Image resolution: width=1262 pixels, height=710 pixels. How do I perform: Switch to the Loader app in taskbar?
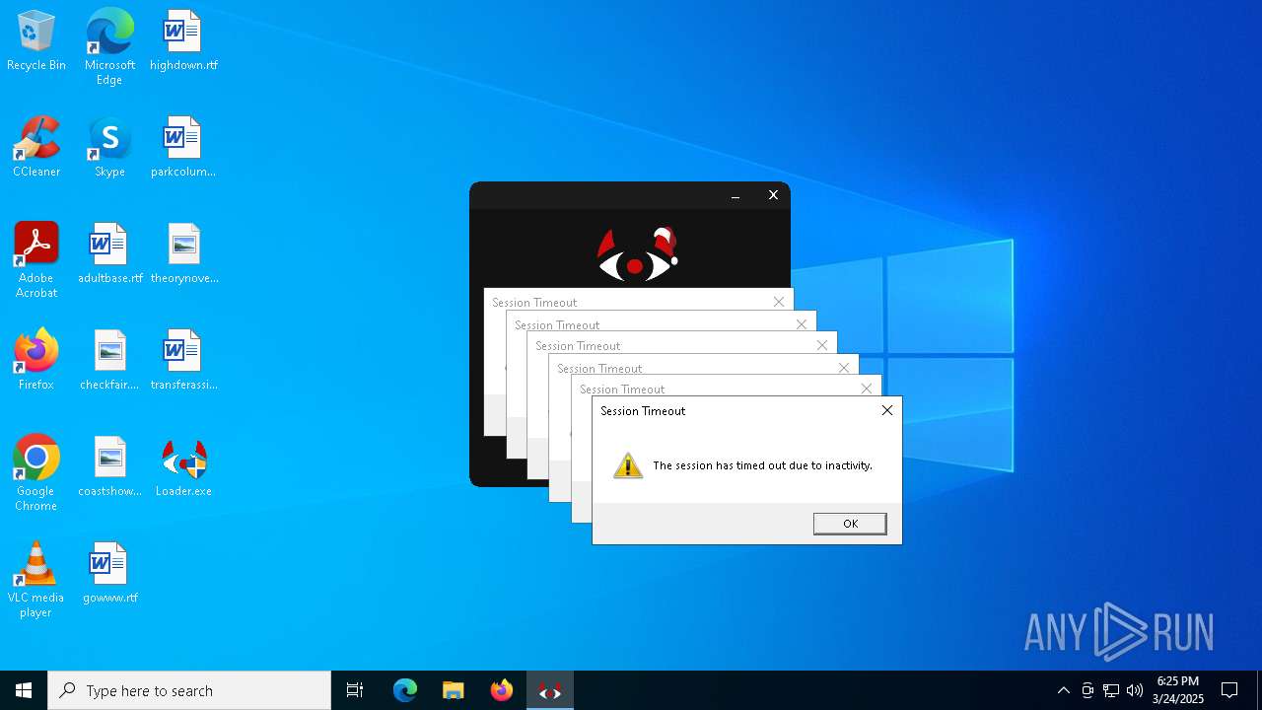tap(550, 690)
